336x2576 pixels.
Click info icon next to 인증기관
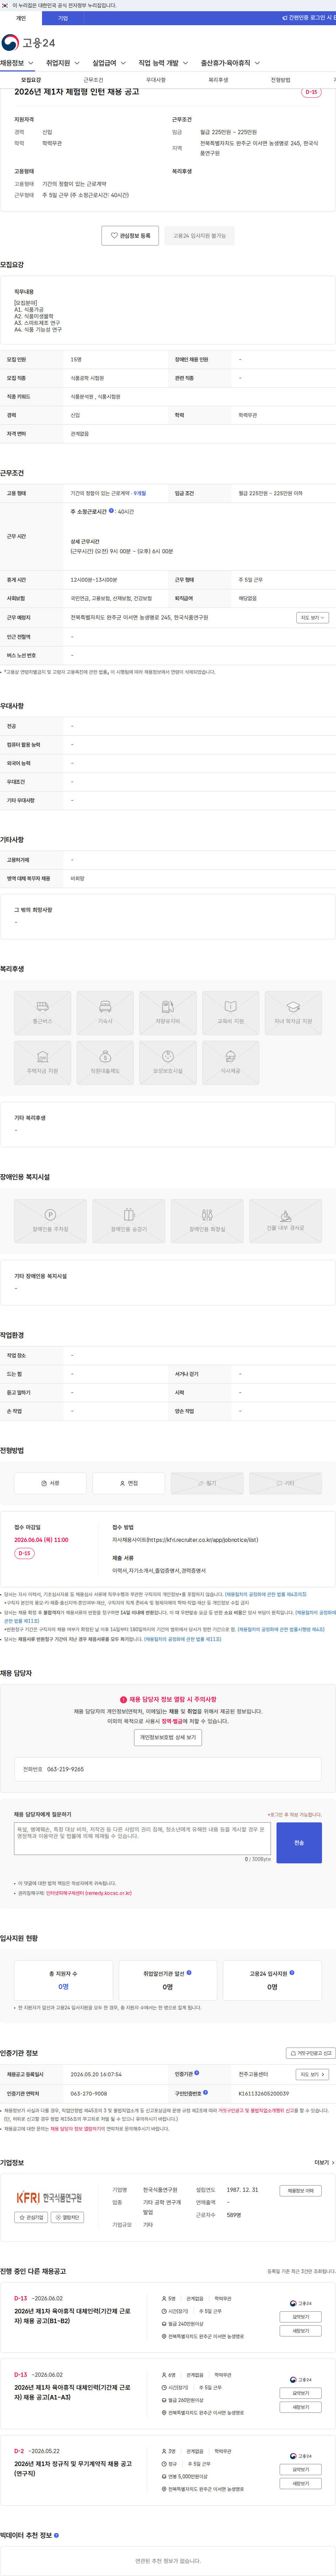[197, 2073]
